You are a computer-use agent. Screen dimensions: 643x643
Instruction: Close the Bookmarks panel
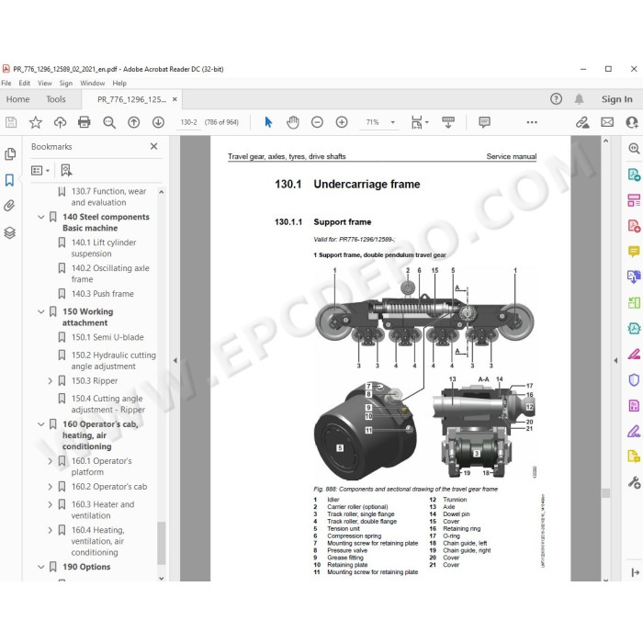(x=153, y=146)
